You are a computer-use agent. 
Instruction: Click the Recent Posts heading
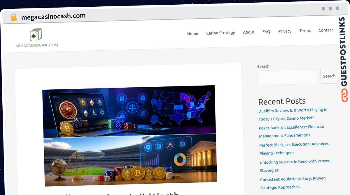tap(282, 101)
